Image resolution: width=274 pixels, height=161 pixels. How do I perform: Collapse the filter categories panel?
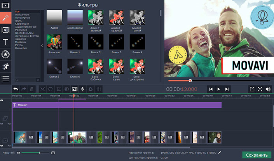coord(42,46)
